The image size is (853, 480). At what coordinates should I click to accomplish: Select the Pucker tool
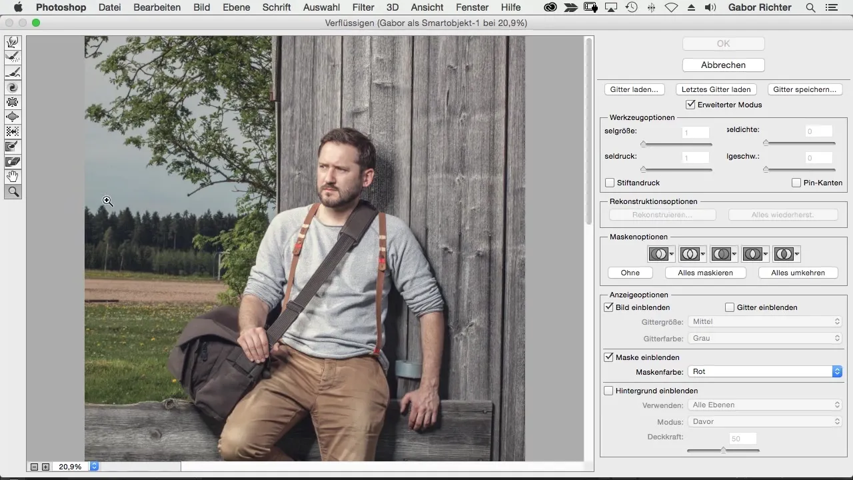click(13, 102)
